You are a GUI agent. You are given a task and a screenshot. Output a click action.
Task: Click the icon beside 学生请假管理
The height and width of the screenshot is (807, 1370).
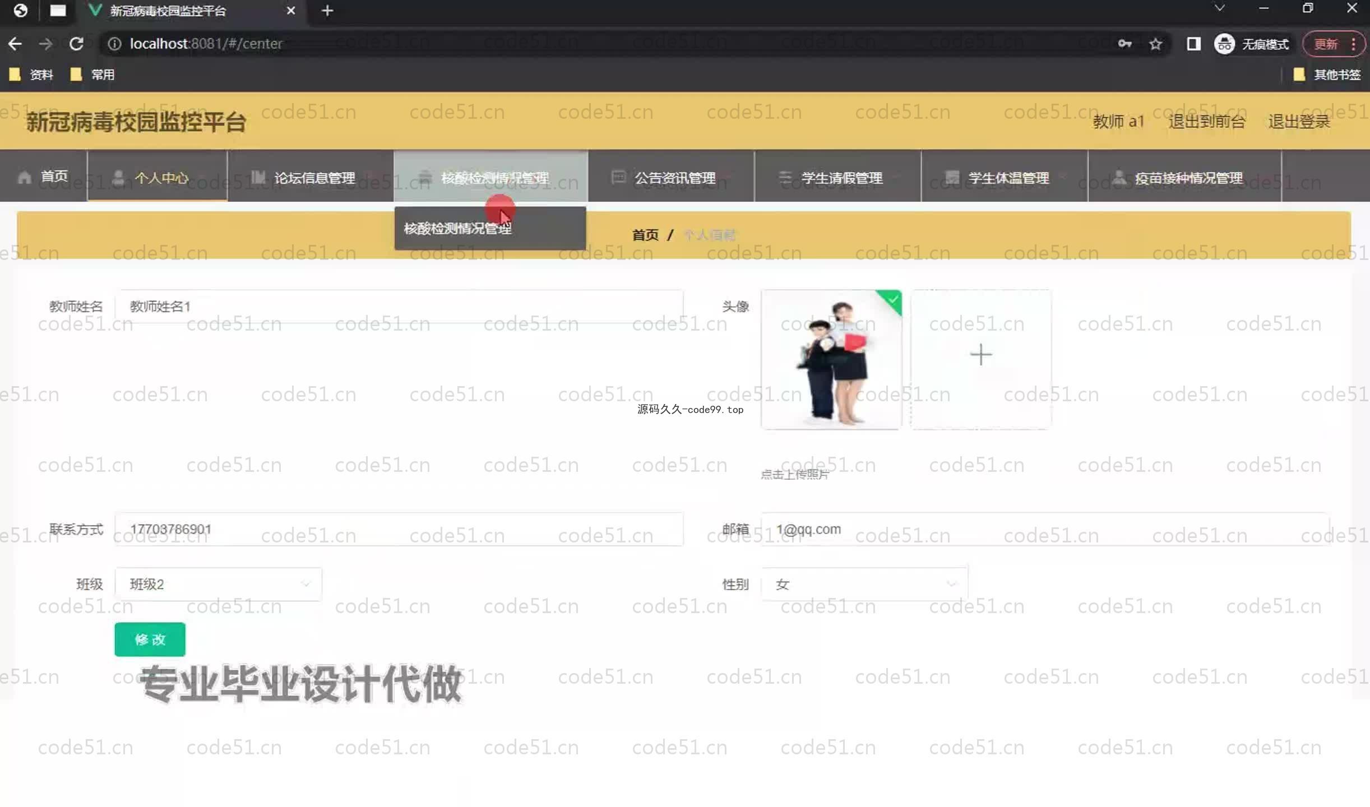click(785, 177)
